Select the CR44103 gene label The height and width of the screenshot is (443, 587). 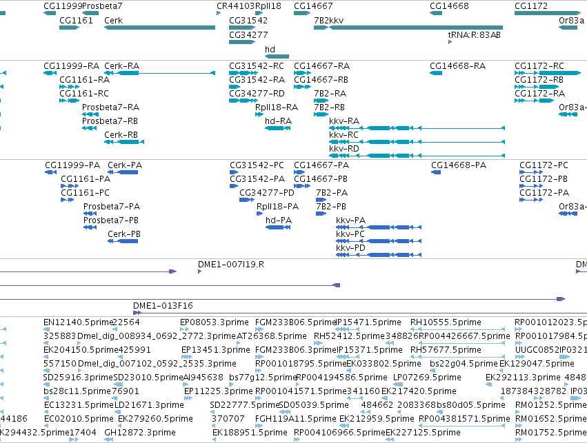(235, 6)
